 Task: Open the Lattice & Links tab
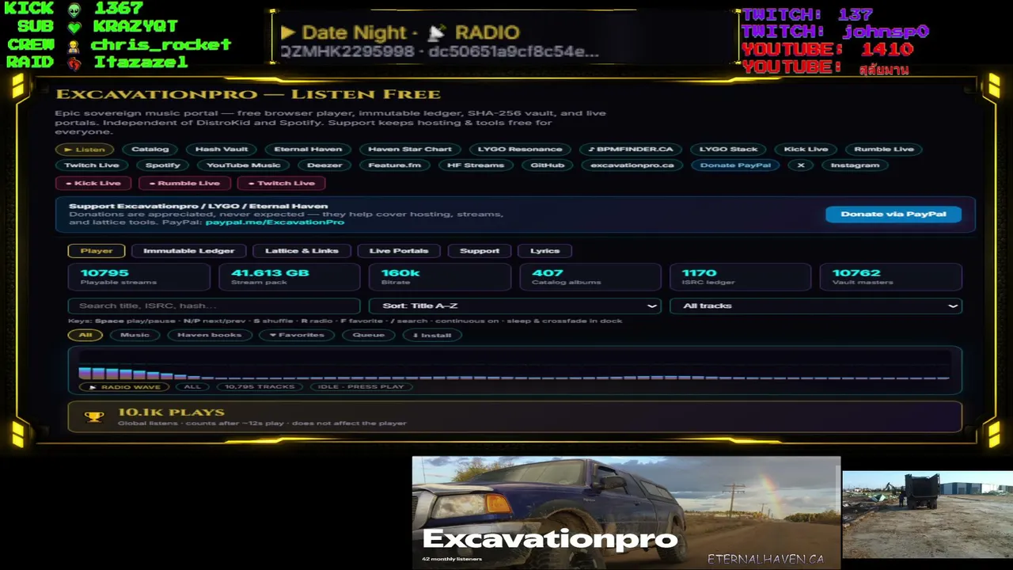coord(302,251)
